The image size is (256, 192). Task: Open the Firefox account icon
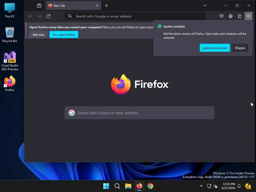pyautogui.click(x=230, y=16)
